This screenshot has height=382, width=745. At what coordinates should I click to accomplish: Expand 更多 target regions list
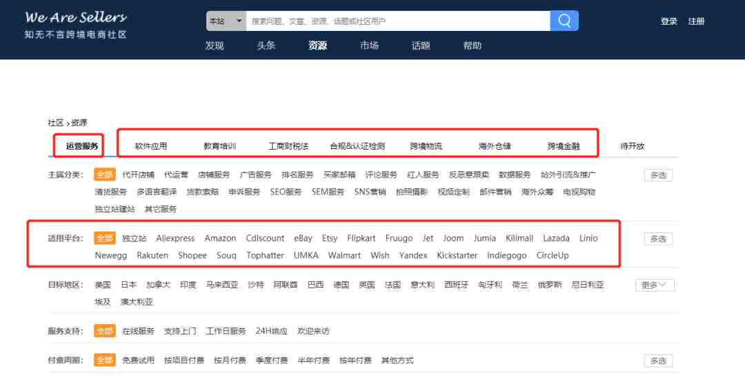[x=654, y=285]
